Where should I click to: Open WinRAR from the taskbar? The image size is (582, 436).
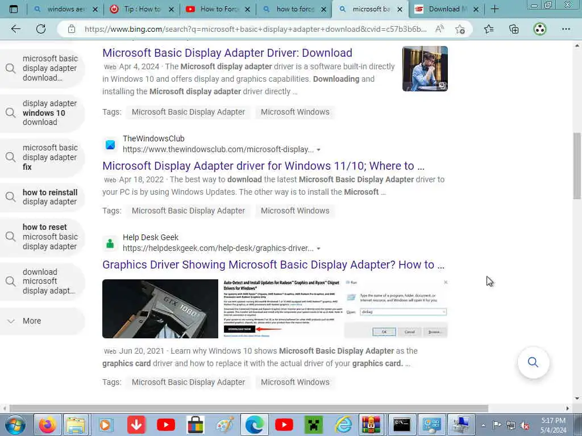(x=372, y=425)
